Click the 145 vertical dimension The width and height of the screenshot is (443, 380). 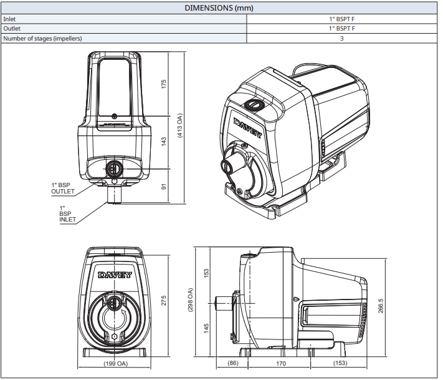pyautogui.click(x=206, y=328)
